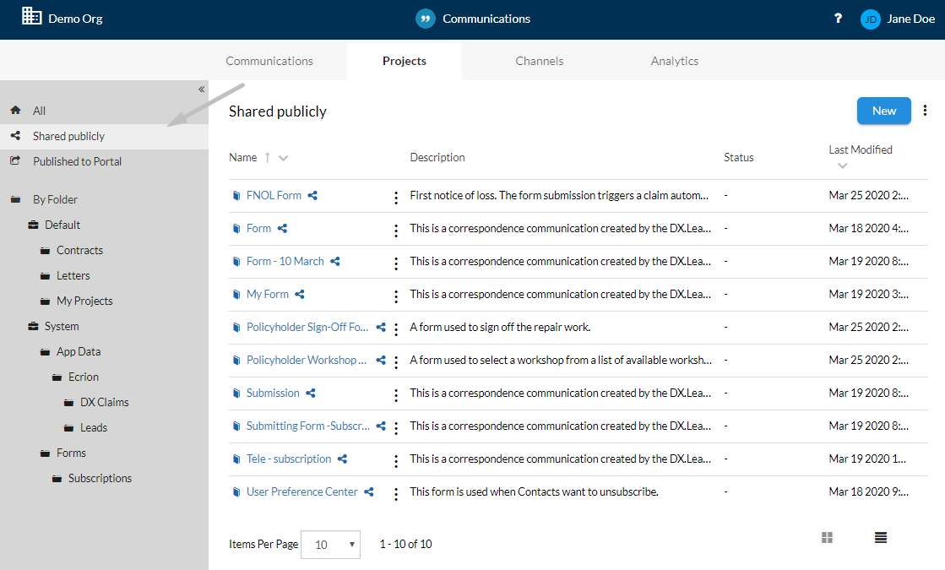
Task: Click the share icon next to FNOL Form
Action: (312, 195)
